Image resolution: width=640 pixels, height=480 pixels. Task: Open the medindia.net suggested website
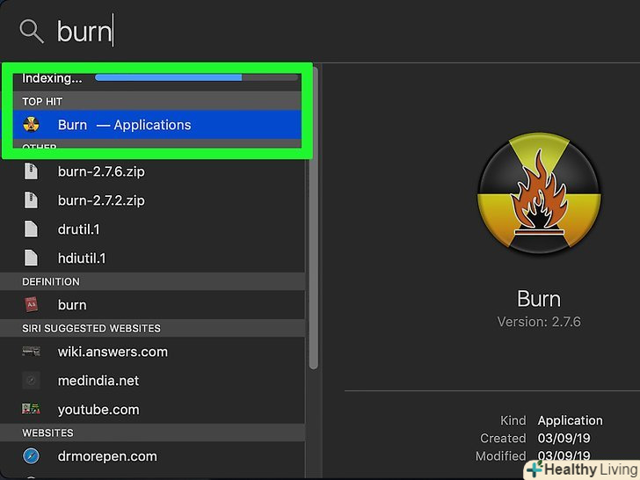click(152, 381)
